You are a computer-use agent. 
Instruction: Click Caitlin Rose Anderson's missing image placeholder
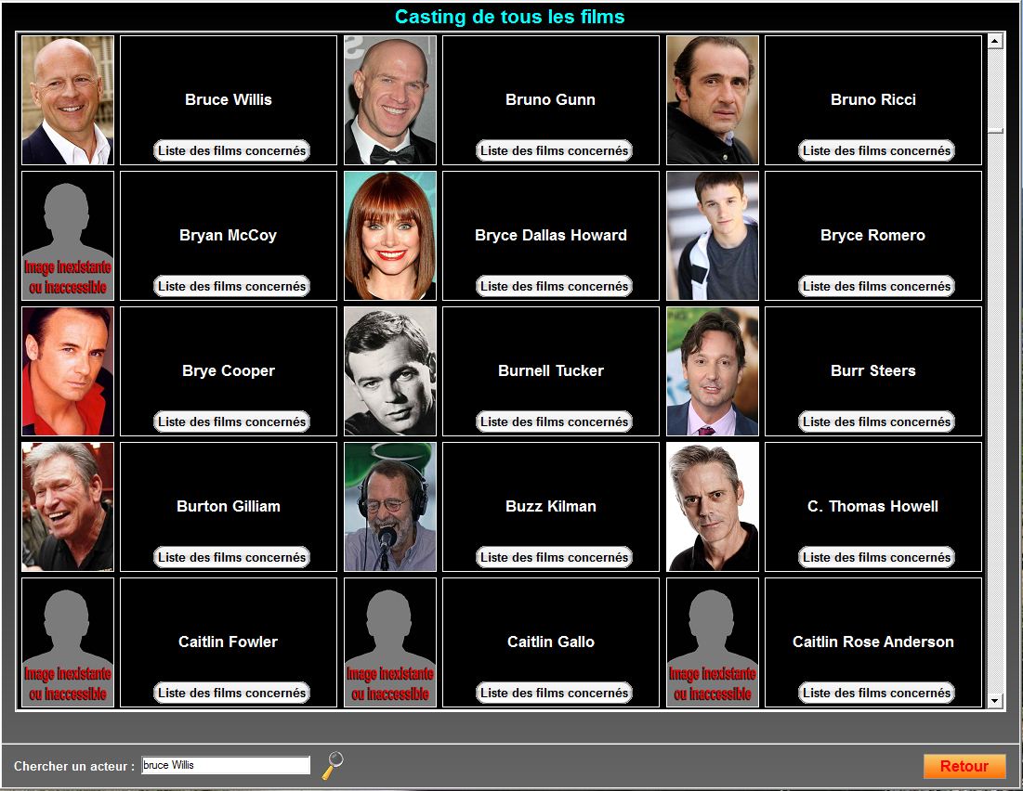(x=713, y=643)
